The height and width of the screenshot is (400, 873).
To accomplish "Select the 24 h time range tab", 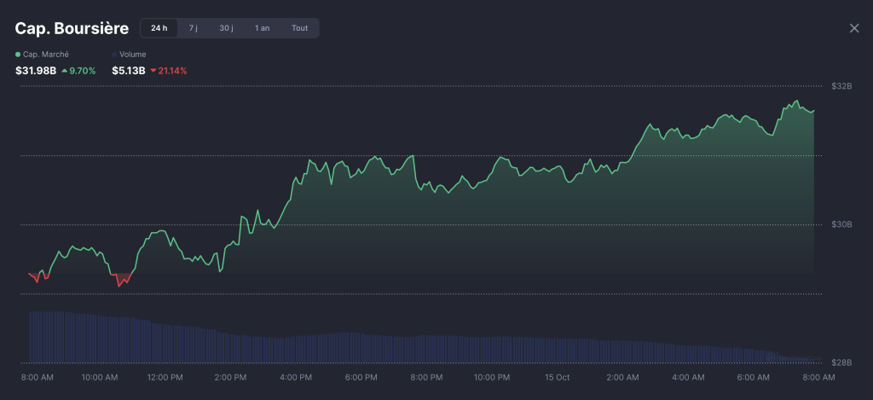I will (159, 28).
